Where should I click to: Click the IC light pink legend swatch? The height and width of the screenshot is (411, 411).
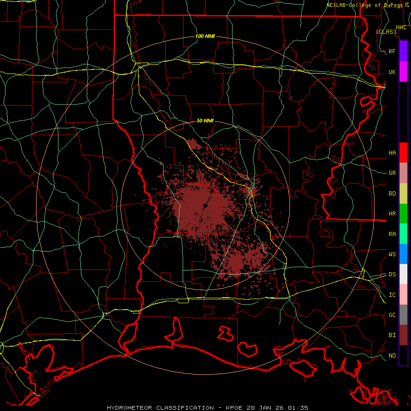pyautogui.click(x=403, y=295)
